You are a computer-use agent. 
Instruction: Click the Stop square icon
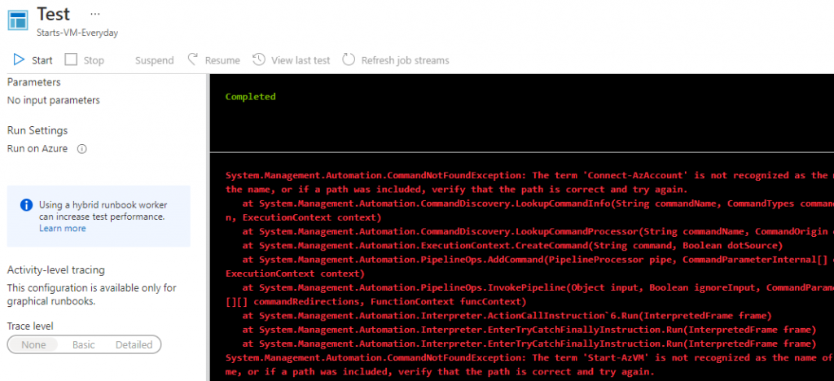(x=71, y=59)
